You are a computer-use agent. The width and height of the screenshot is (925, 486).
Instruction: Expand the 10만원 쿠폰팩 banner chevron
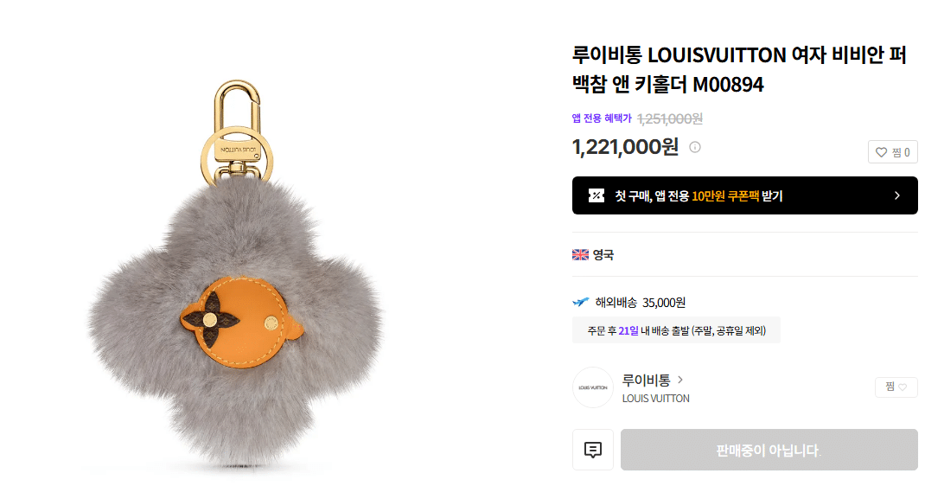(x=897, y=195)
